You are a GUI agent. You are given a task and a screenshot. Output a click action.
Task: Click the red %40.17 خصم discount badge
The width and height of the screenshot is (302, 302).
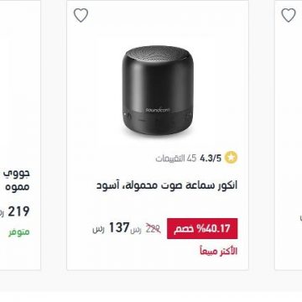coord(202,229)
